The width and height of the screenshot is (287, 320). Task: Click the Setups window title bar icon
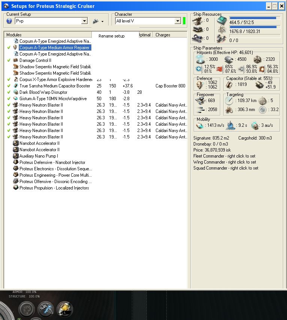click(6, 6)
